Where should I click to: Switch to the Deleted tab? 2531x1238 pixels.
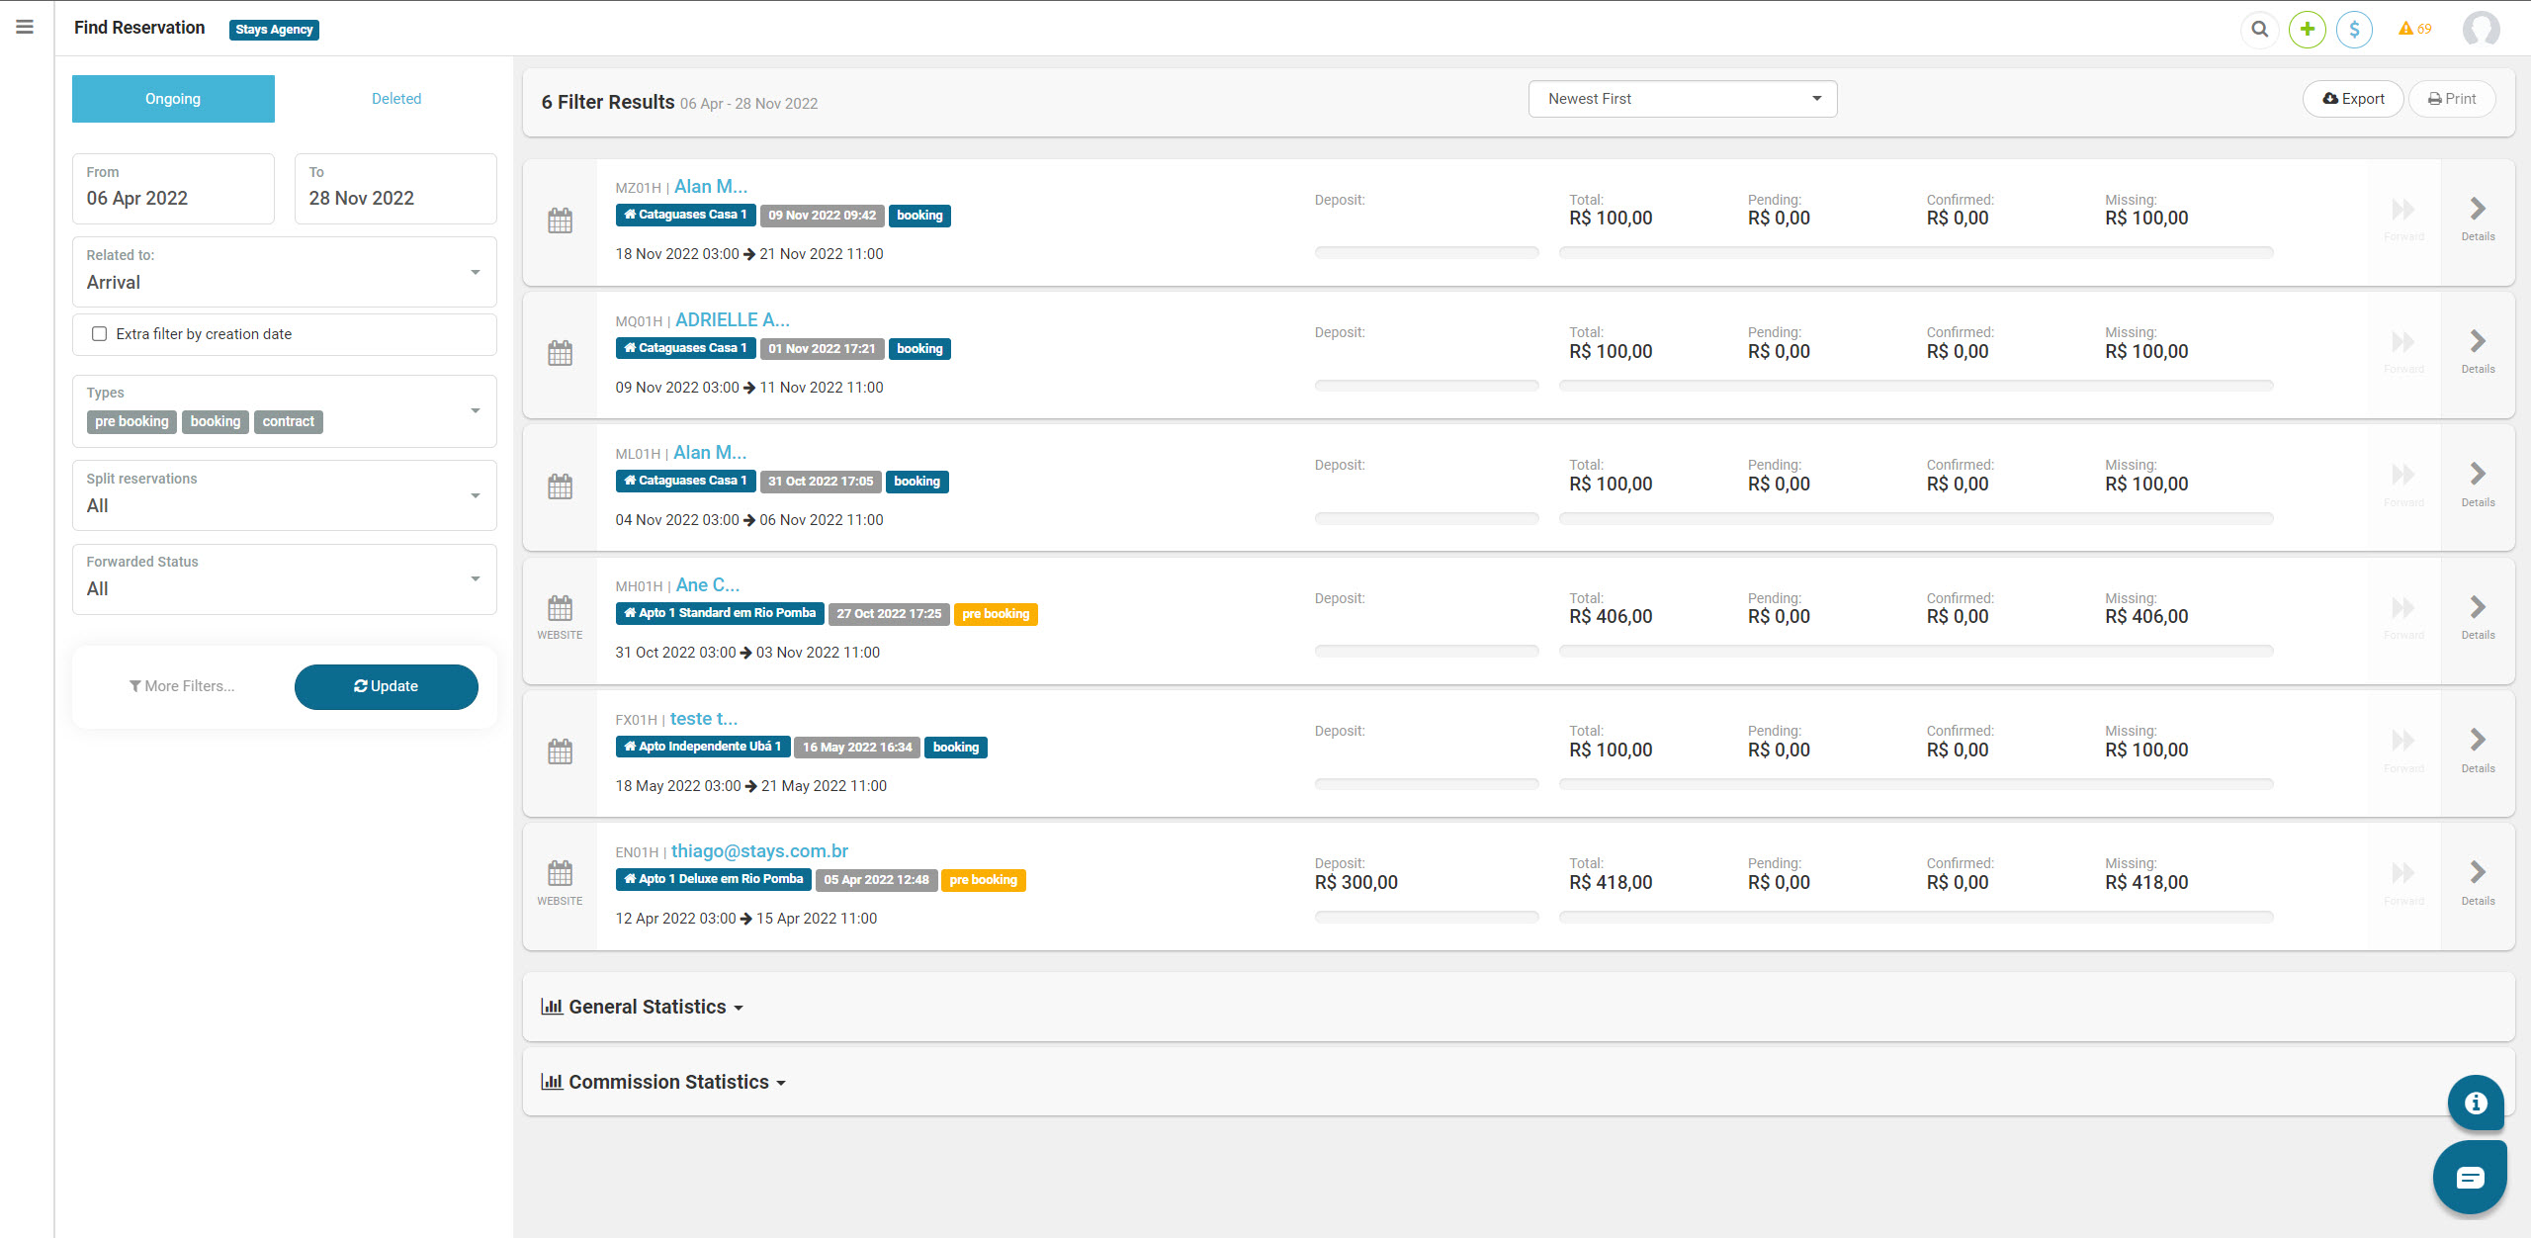coord(395,99)
